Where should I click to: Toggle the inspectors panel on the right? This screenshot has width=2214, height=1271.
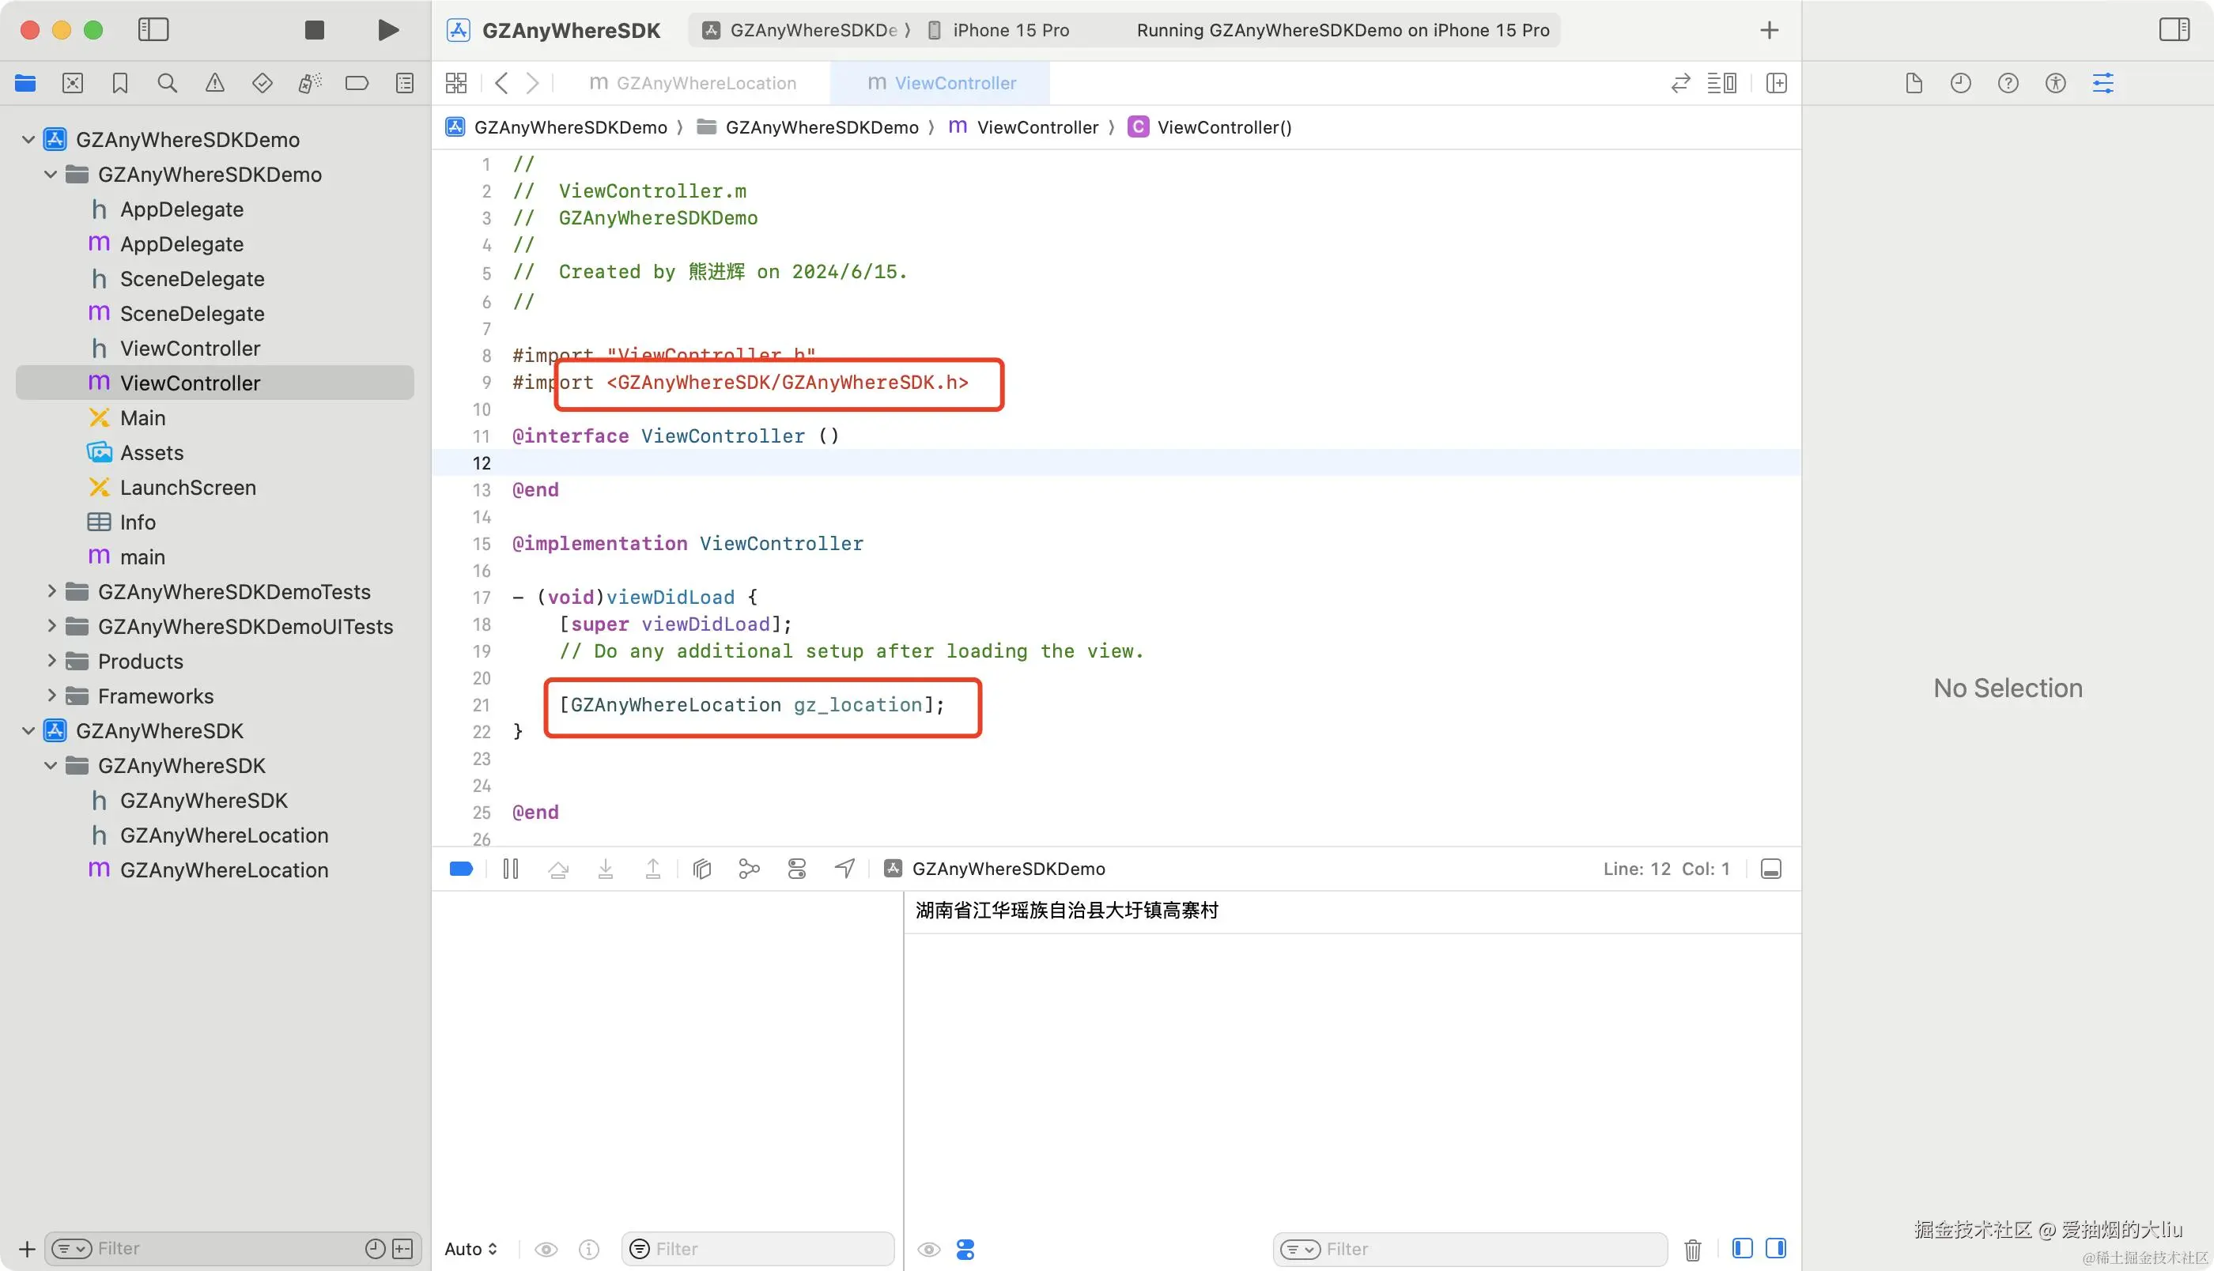(2174, 30)
